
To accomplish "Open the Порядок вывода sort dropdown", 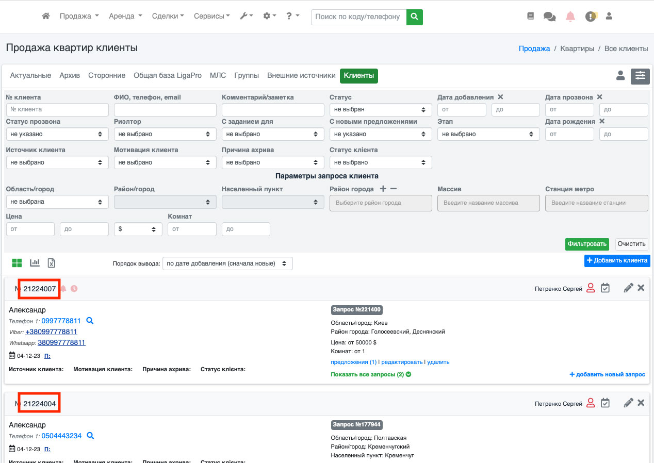I will [x=227, y=263].
